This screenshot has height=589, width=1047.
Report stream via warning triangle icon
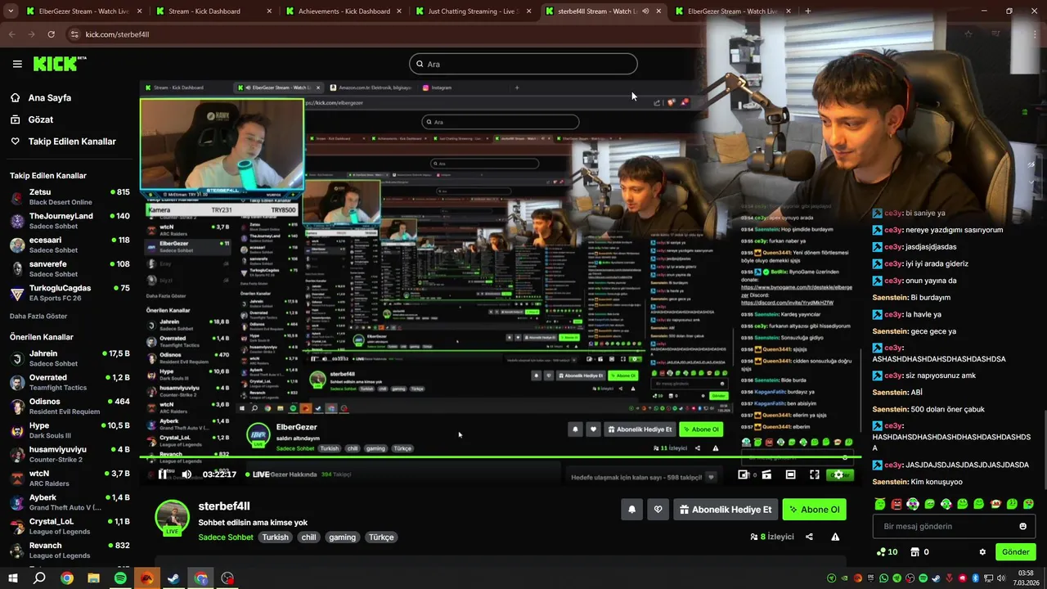(x=835, y=537)
